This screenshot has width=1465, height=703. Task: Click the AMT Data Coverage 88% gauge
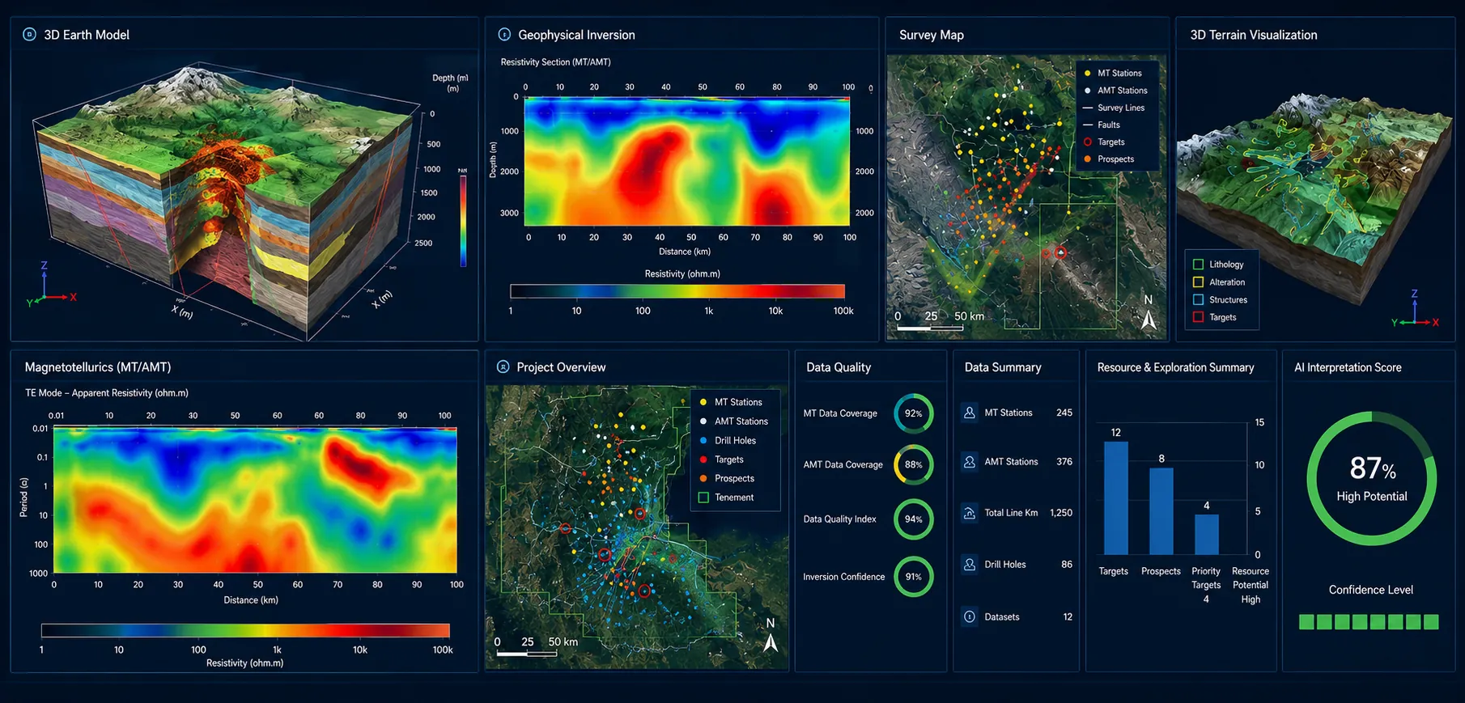[x=914, y=465]
